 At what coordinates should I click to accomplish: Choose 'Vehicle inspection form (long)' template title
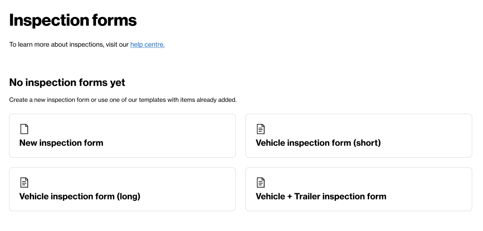(80, 196)
